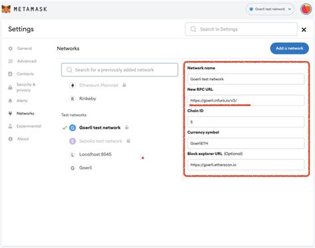Open Security & privacy tab

click(26, 88)
